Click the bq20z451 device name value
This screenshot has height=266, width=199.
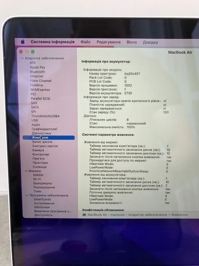pos(132,74)
